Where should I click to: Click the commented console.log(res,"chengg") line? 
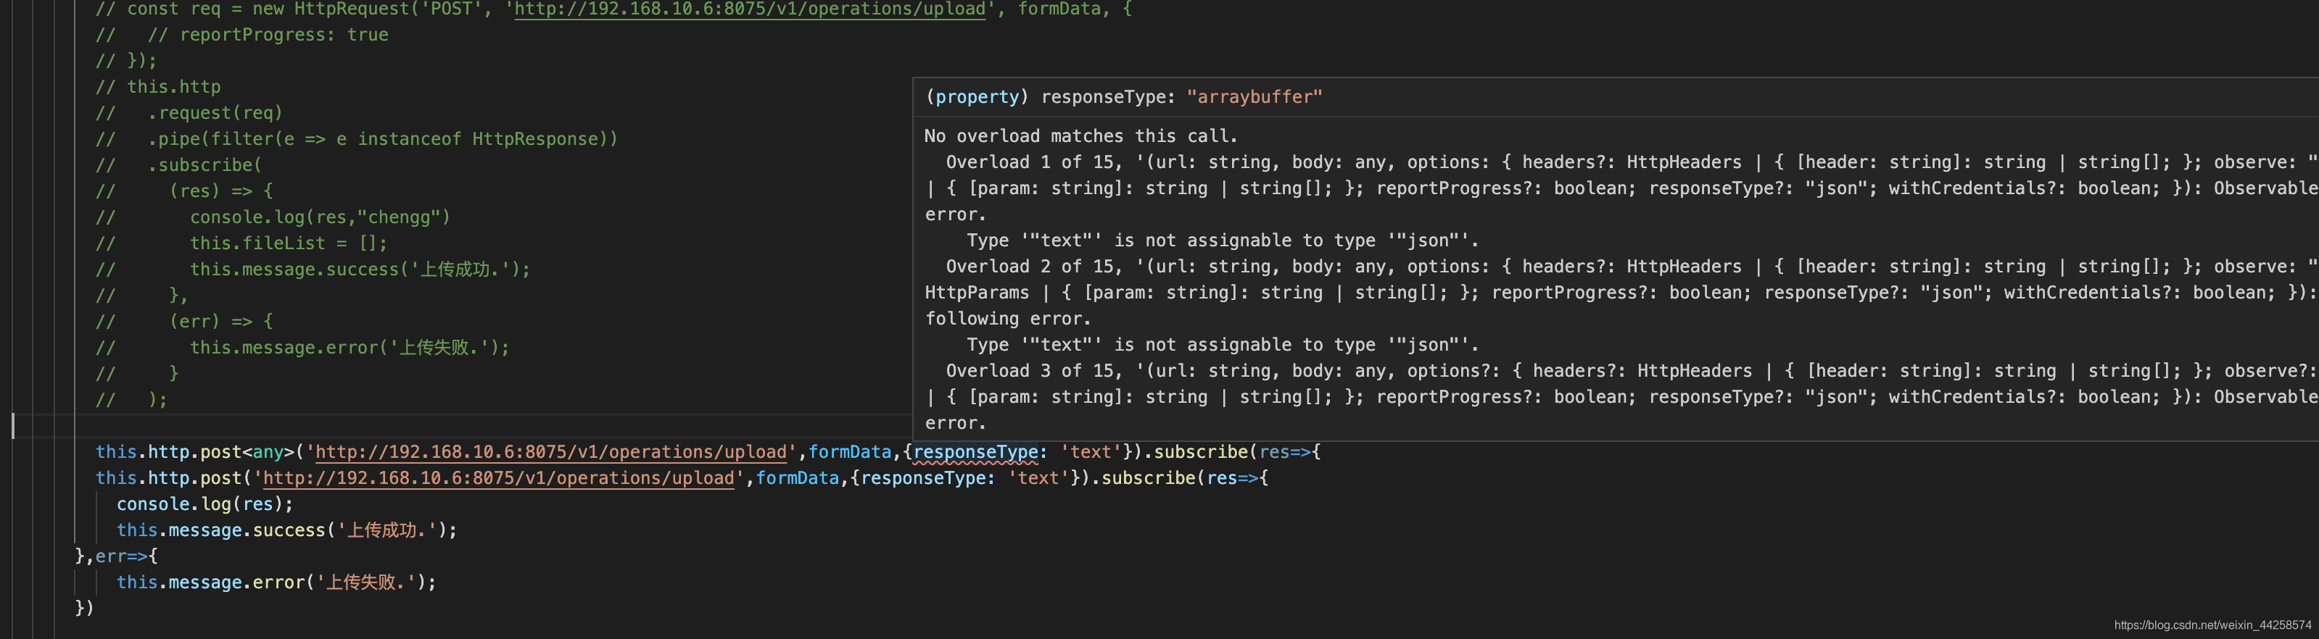(273, 217)
